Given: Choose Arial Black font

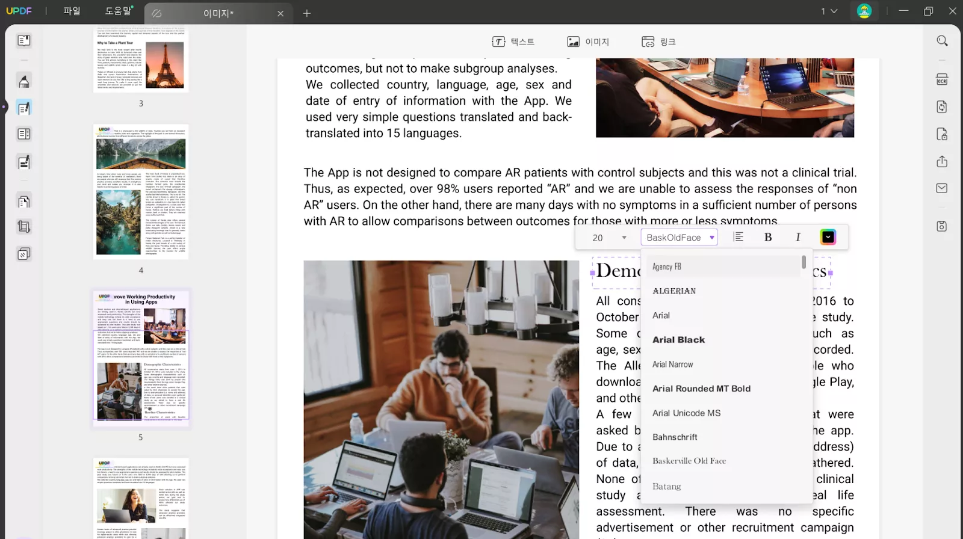Looking at the screenshot, I should tap(723, 340).
